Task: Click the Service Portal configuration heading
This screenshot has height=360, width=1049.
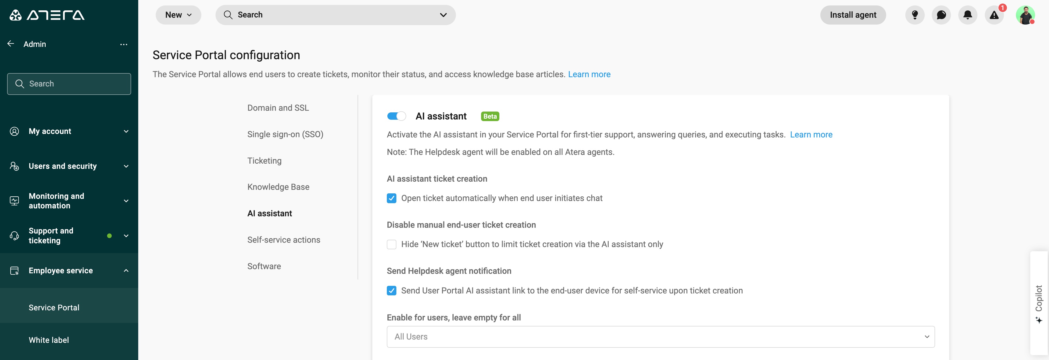Action: [226, 55]
